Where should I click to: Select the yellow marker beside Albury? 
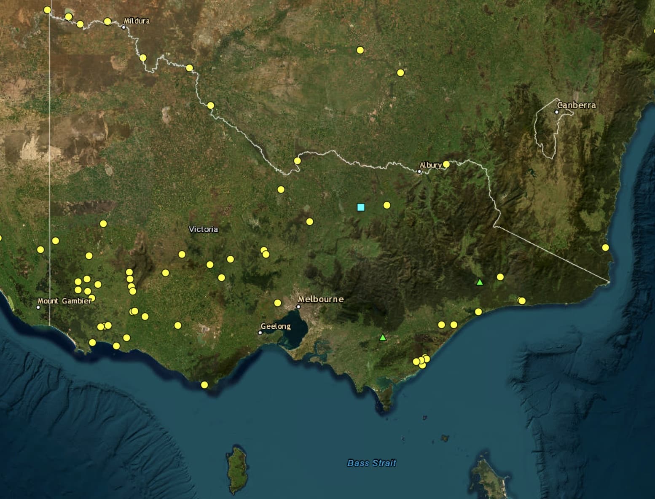pos(446,164)
